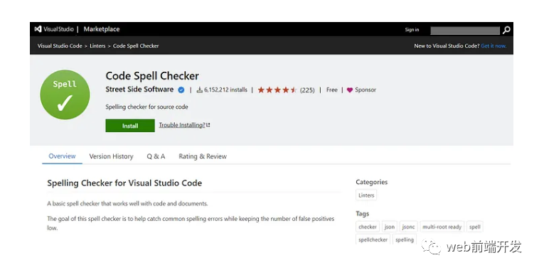Image resolution: width=539 pixels, height=270 pixels.
Task: Go to Visual Studio Code breadcrumb
Action: pos(60,45)
